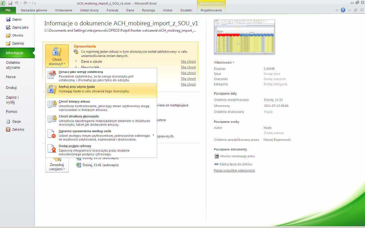365x228 pixels.
Task: Click quick access Save icon in title bar
Action: tap(10, 3)
